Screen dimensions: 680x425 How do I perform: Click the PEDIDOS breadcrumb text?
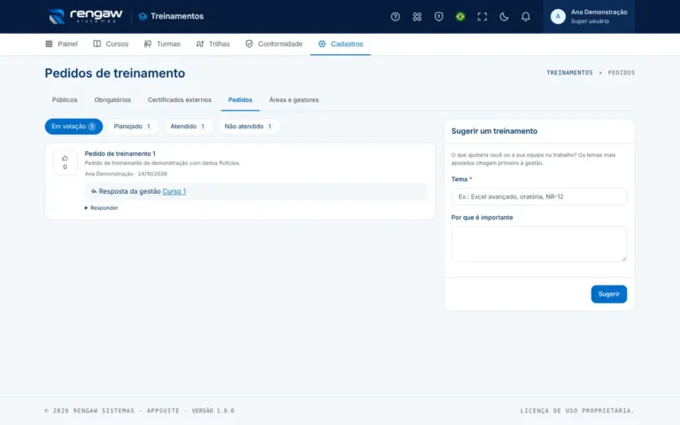(x=621, y=73)
